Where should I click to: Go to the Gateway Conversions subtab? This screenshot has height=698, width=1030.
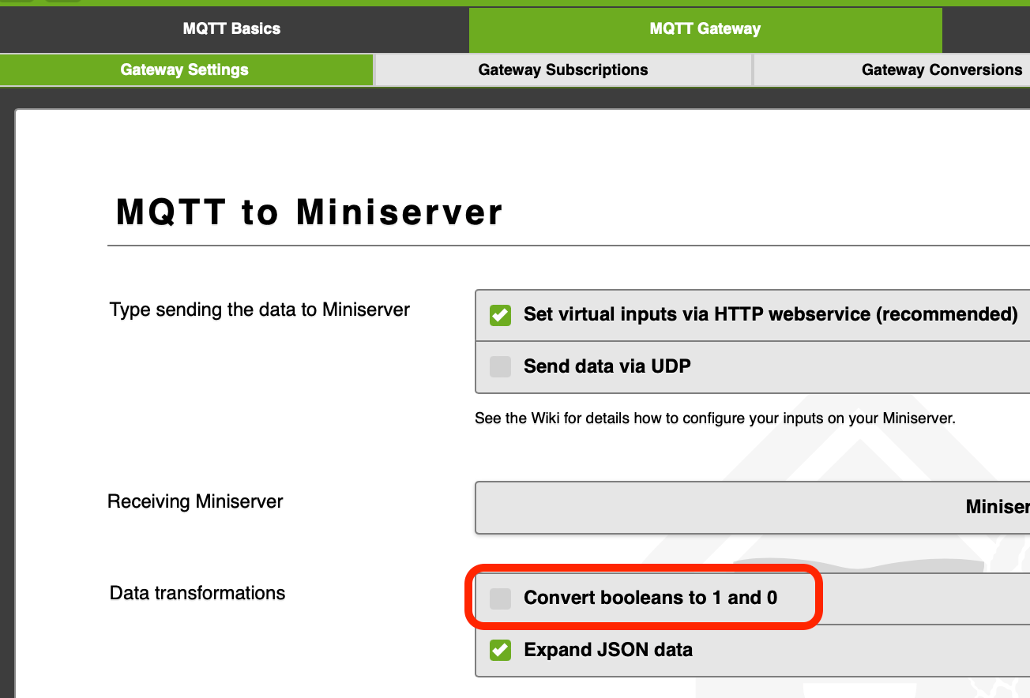click(x=942, y=69)
